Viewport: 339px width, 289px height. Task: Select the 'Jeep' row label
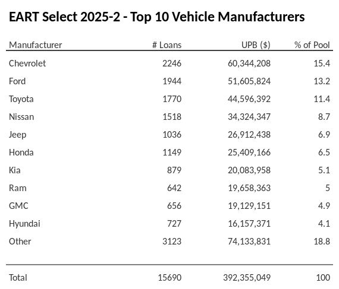coord(17,135)
